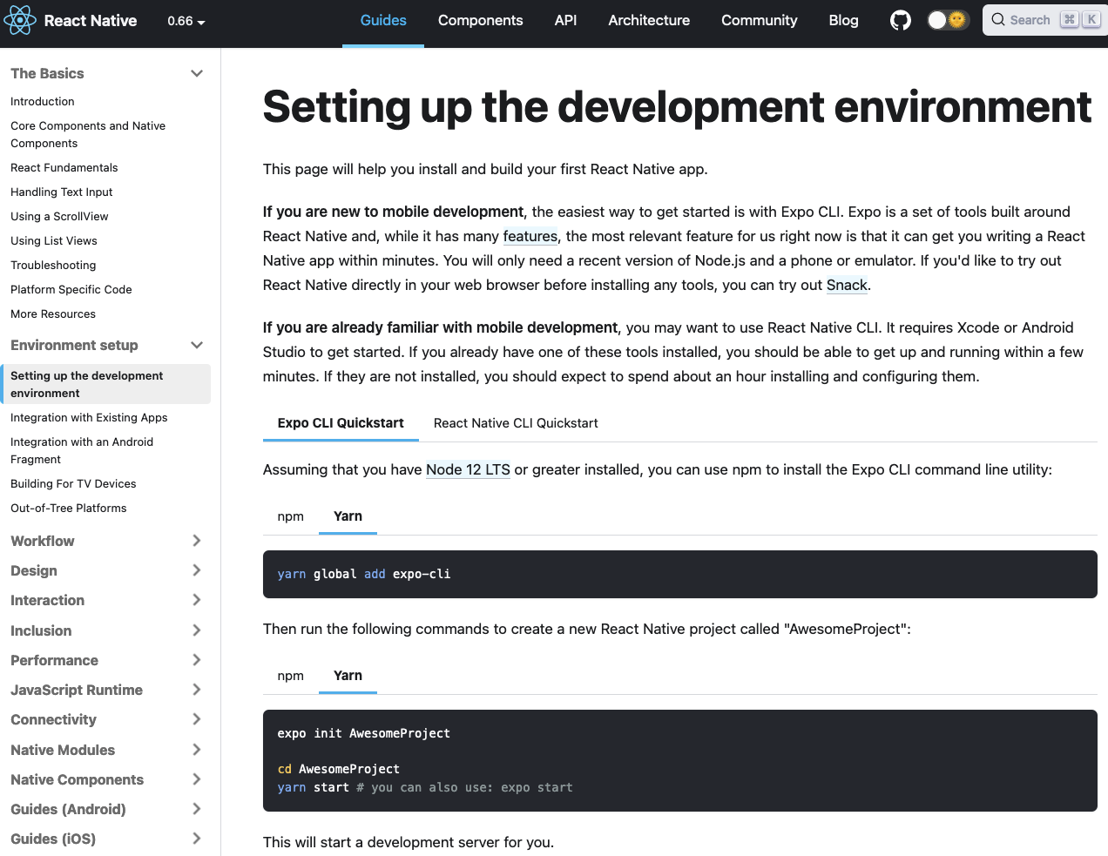Select the Expo CLI Quickstart tab
Image resolution: width=1108 pixels, height=856 pixels.
(341, 423)
